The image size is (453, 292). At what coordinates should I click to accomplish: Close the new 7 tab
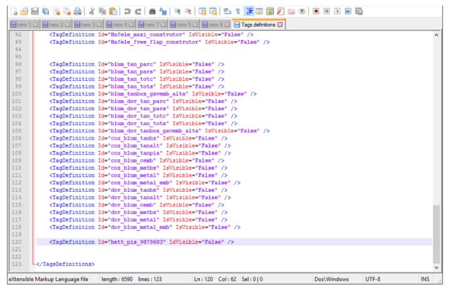click(164, 24)
